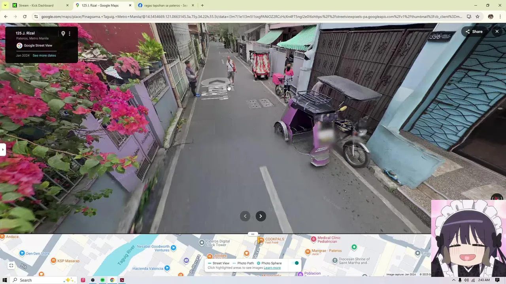
Task: Share this Street View location
Action: (474, 32)
